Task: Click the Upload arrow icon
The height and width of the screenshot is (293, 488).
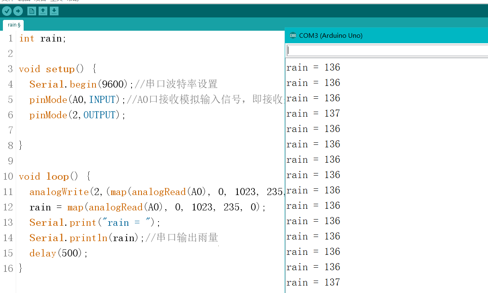Action: (x=17, y=11)
